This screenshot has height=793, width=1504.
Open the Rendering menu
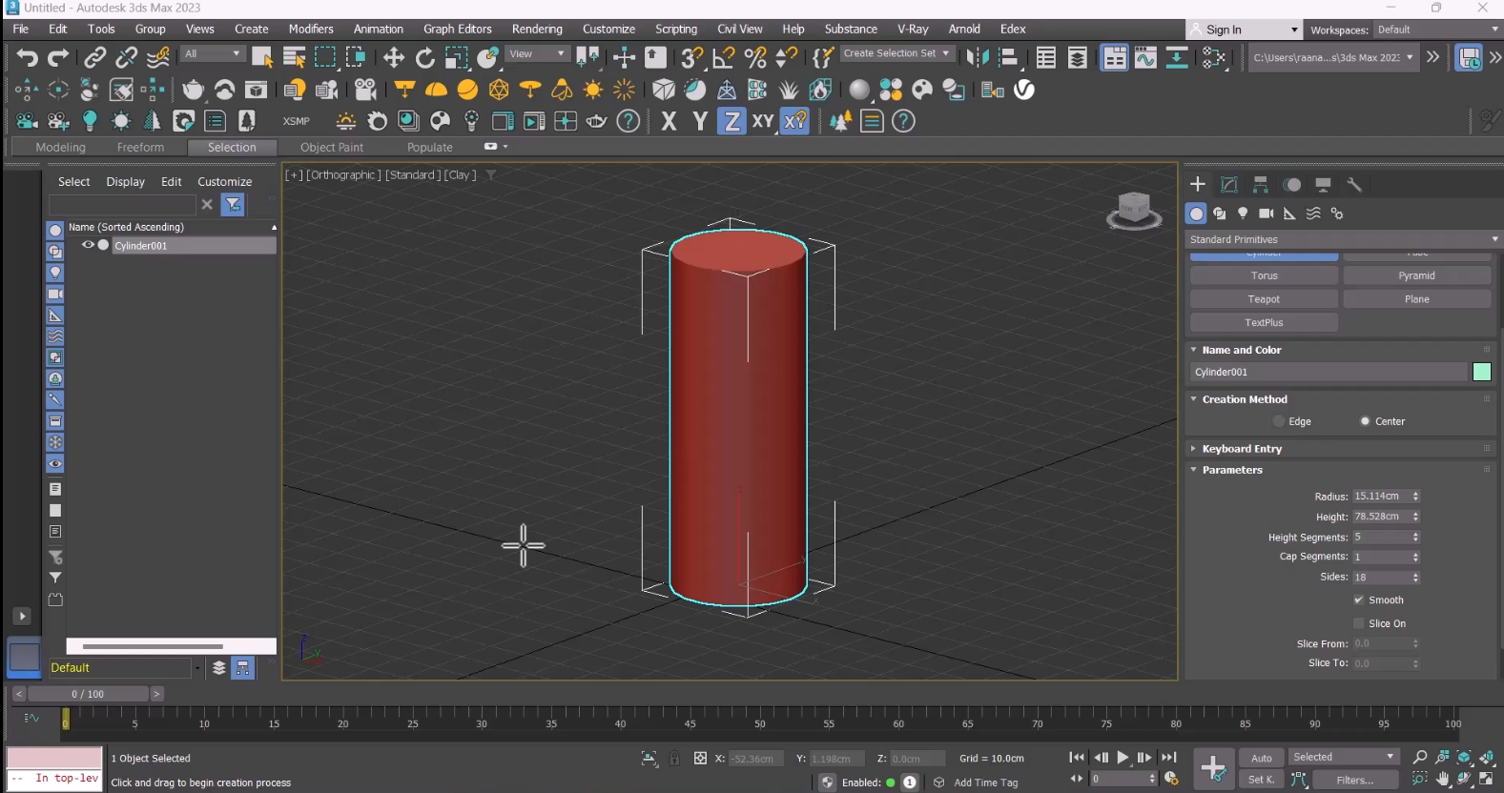(536, 30)
